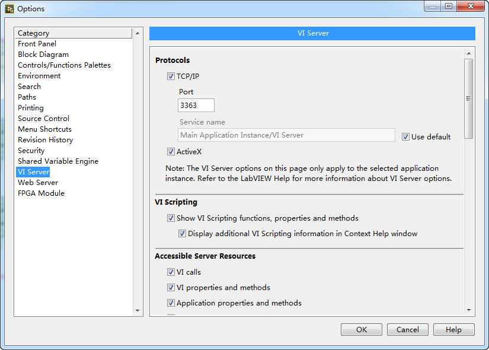Click the LabVIEW Options window icon
The width and height of the screenshot is (489, 350).
click(x=9, y=9)
